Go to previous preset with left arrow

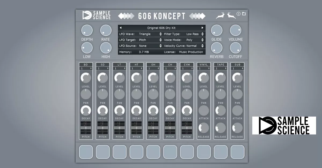[x=121, y=28]
